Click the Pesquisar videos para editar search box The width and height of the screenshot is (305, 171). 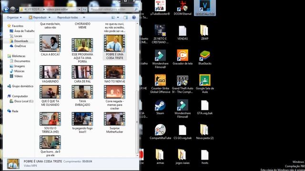(x=114, y=9)
